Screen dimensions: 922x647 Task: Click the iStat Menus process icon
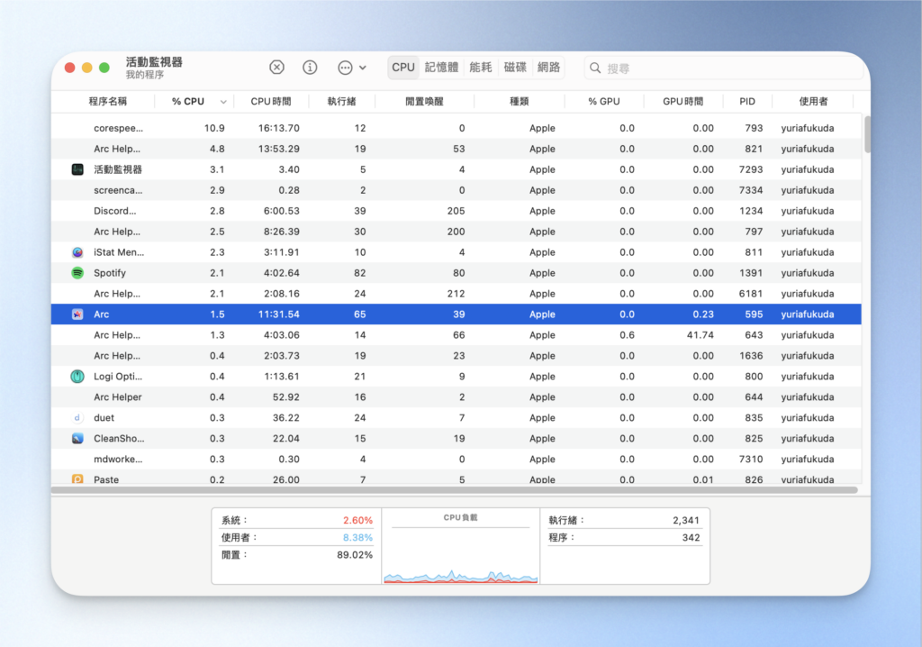pyautogui.click(x=77, y=252)
